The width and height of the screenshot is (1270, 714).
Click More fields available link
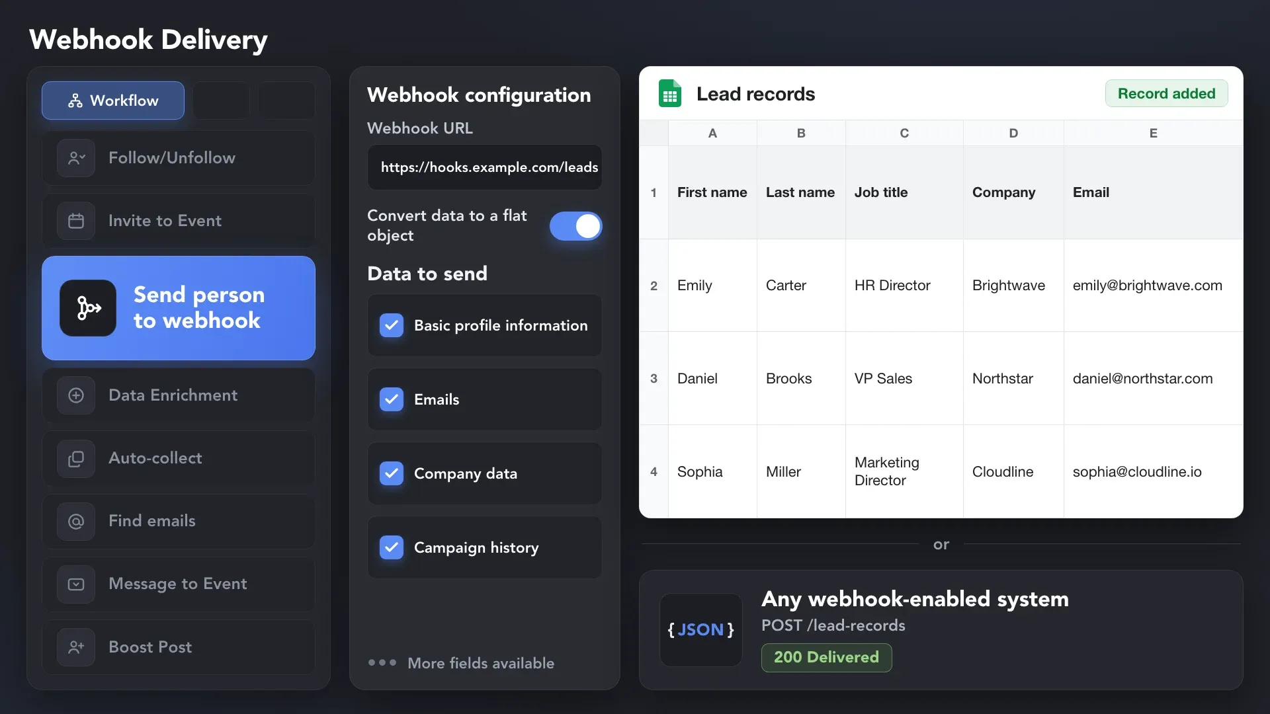tap(481, 663)
